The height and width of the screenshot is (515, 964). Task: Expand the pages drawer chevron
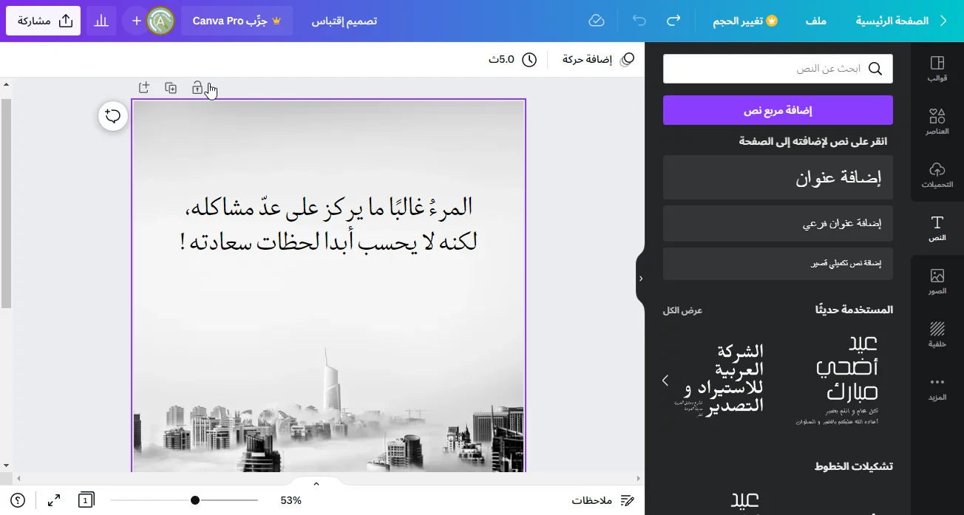pos(316,484)
